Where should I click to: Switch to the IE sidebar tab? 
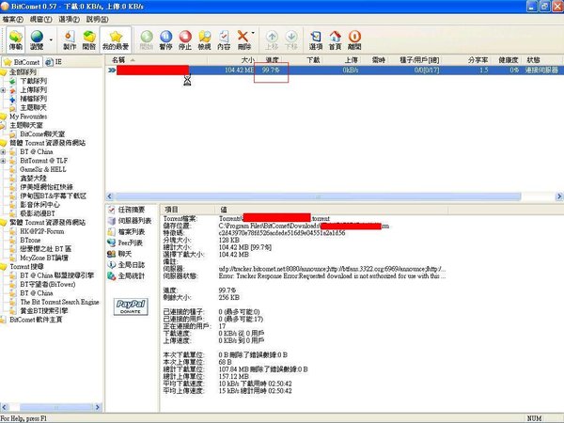click(x=54, y=62)
